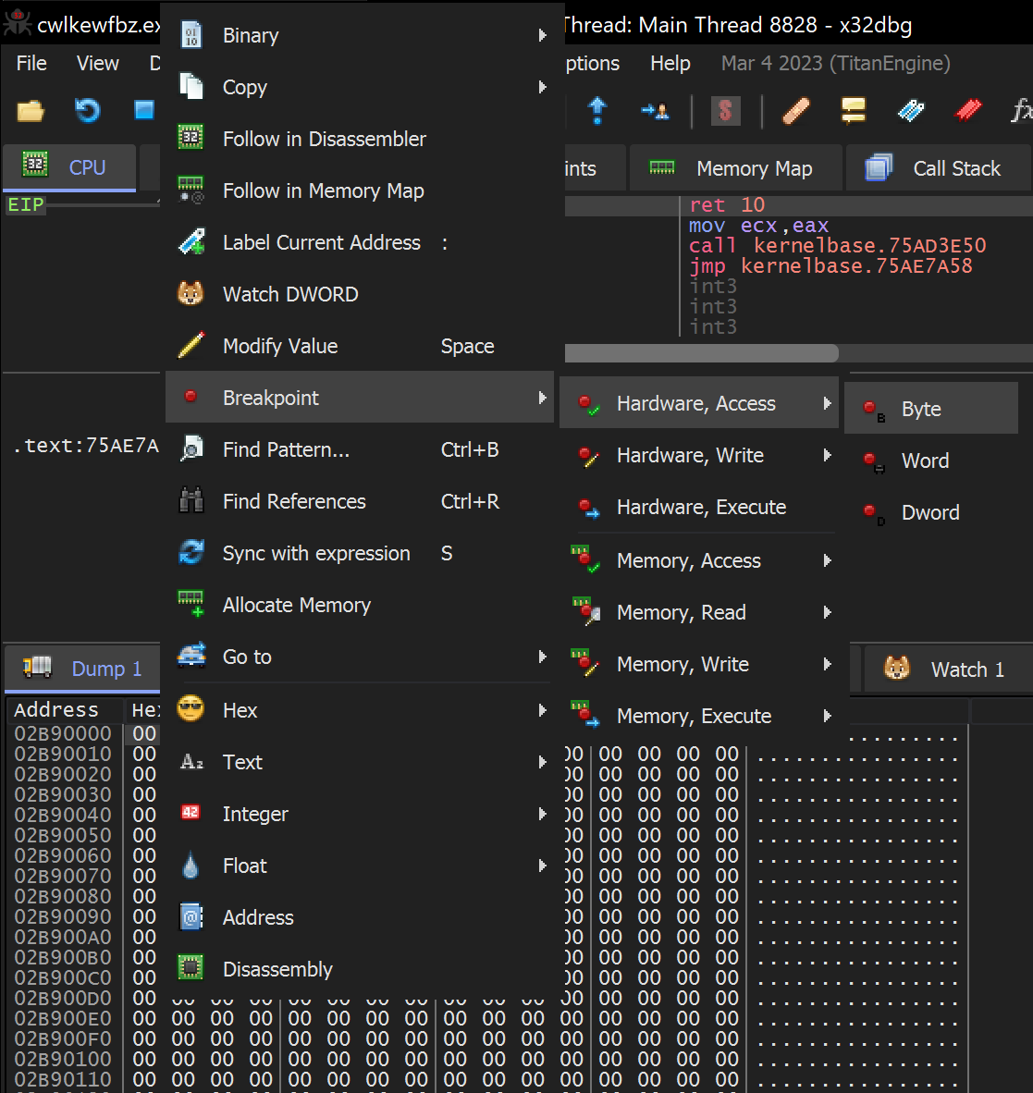Click the blue labels tag toolbar icon
The height and width of the screenshot is (1093, 1033).
(x=910, y=110)
